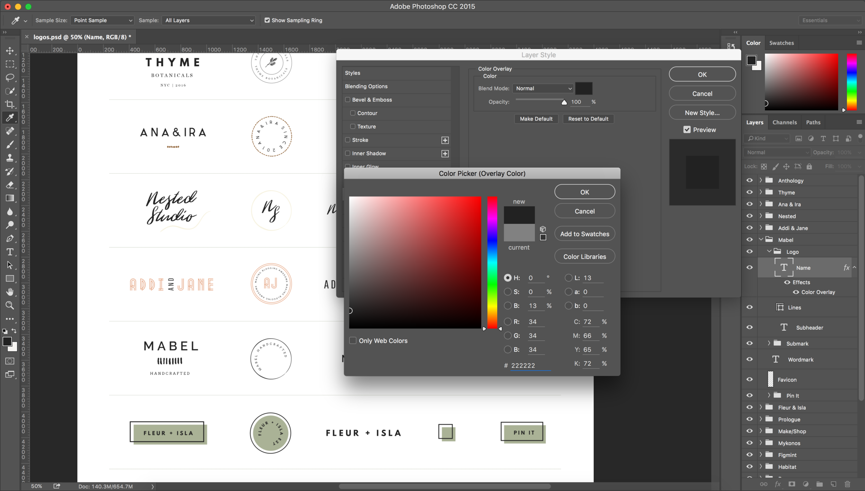Select the Eraser tool
The image size is (865, 491).
click(10, 184)
